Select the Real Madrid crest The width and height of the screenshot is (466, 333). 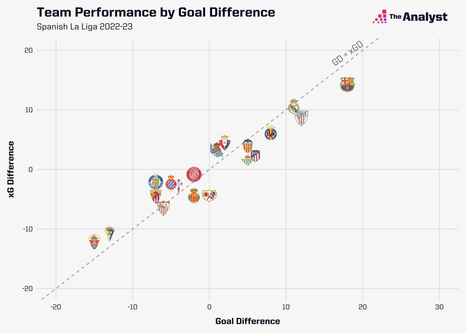(293, 106)
